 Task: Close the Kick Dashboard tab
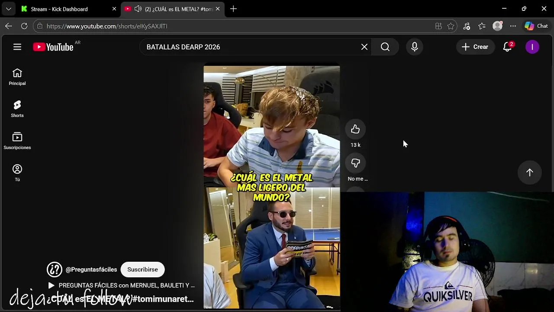(114, 9)
